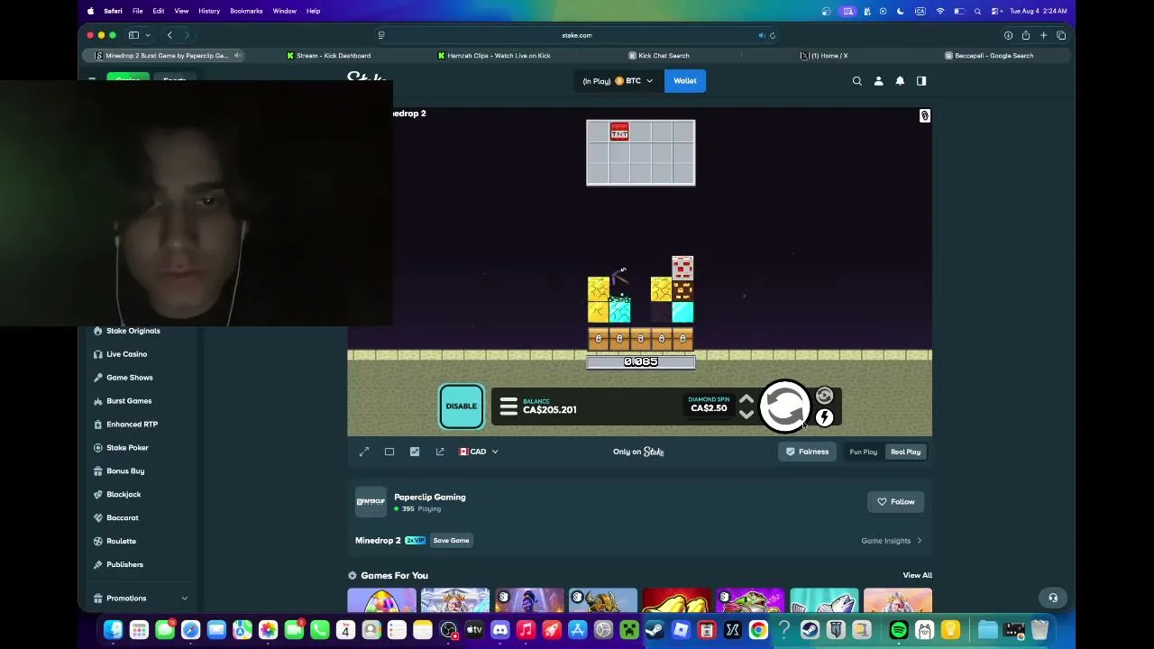
Task: Open Finder from the Dock
Action: [x=113, y=630]
